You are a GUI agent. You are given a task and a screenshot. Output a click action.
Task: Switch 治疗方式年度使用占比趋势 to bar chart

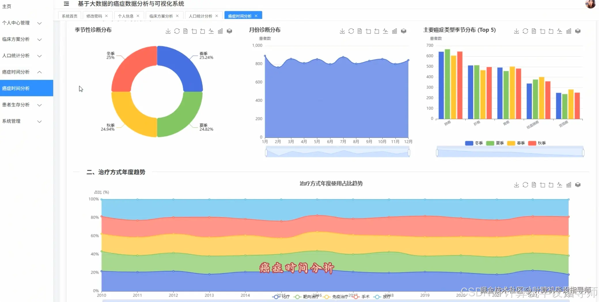pos(569,184)
